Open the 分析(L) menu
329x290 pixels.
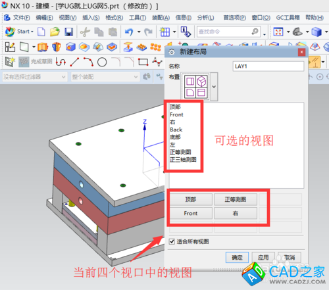click(205, 18)
